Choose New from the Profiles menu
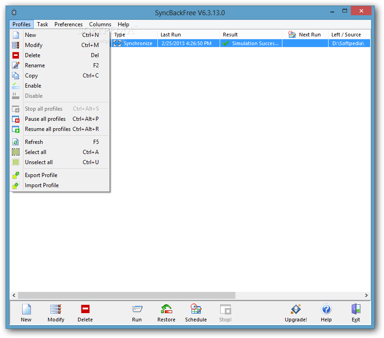This screenshot has width=384, height=338. [60, 35]
